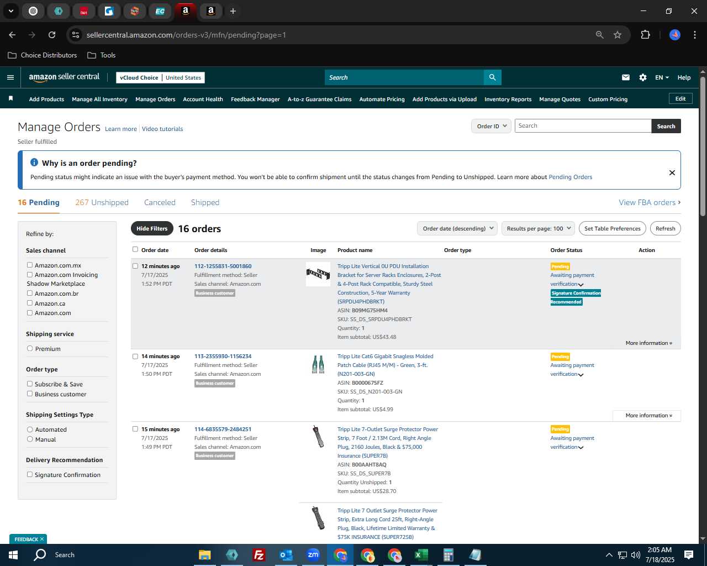Viewport: 707px width, 566px height.
Task: Click the Refresh orders button
Action: tap(665, 228)
